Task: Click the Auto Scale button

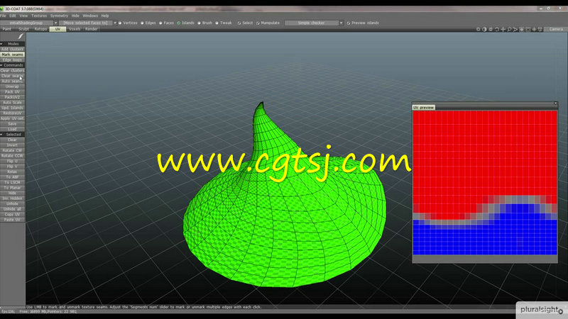Action: click(12, 102)
